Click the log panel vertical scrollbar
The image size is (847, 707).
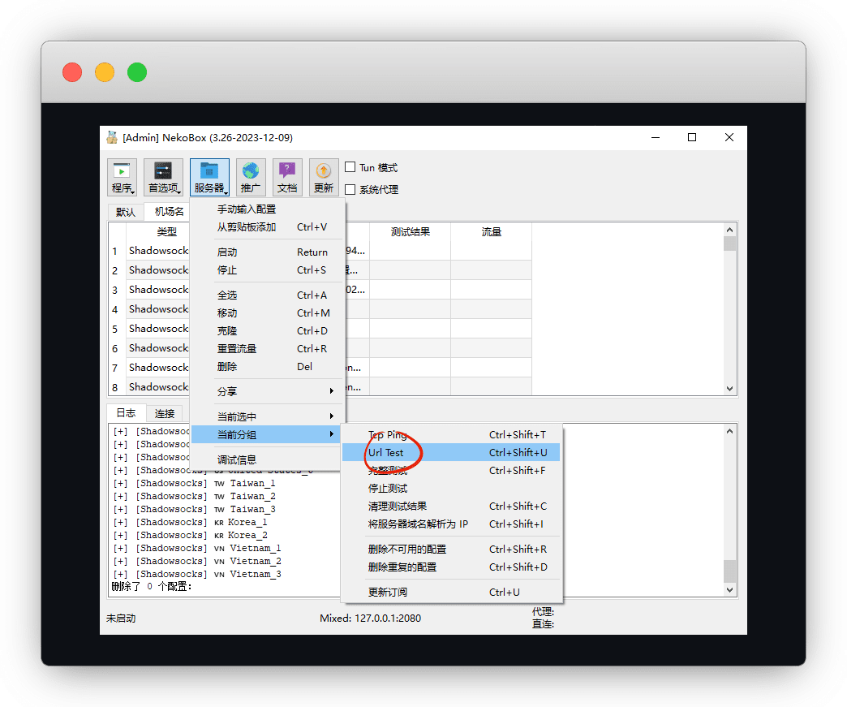pos(729,503)
